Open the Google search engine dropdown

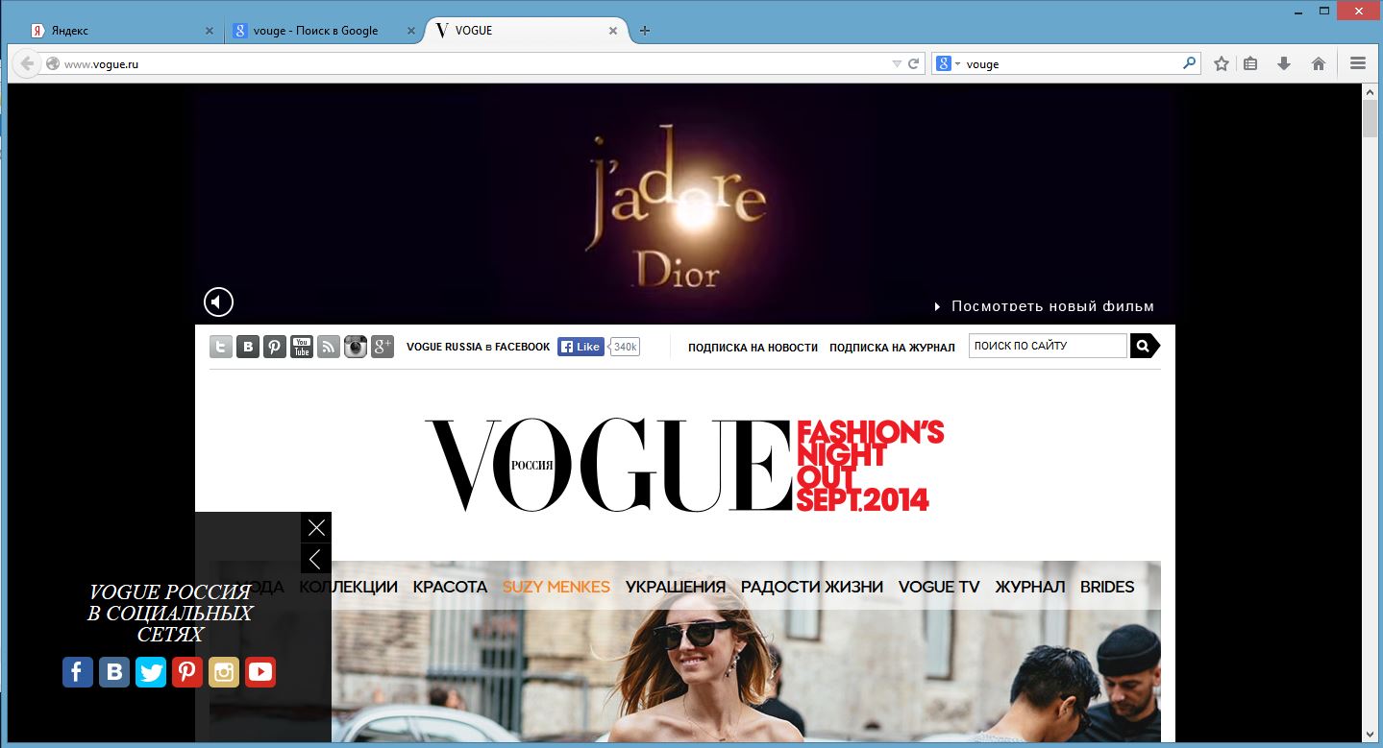[949, 64]
